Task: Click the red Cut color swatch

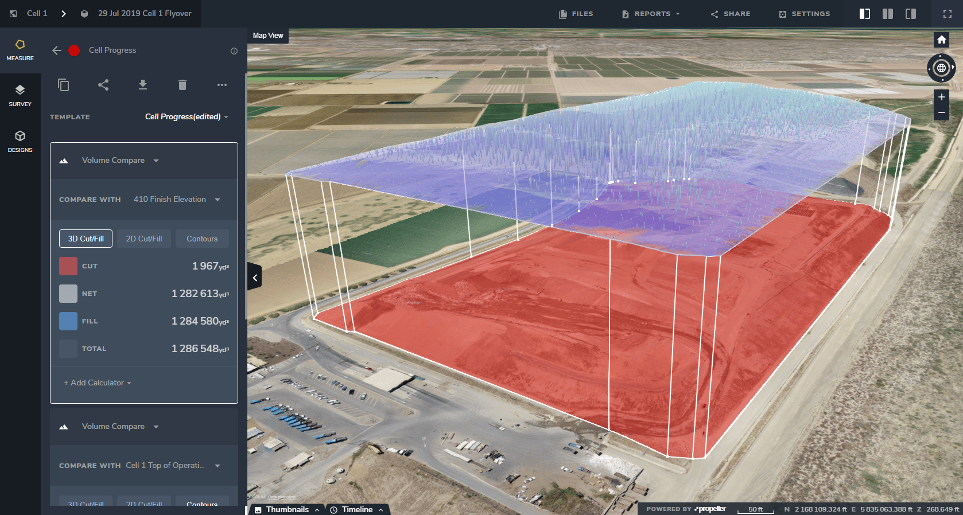Action: click(68, 266)
